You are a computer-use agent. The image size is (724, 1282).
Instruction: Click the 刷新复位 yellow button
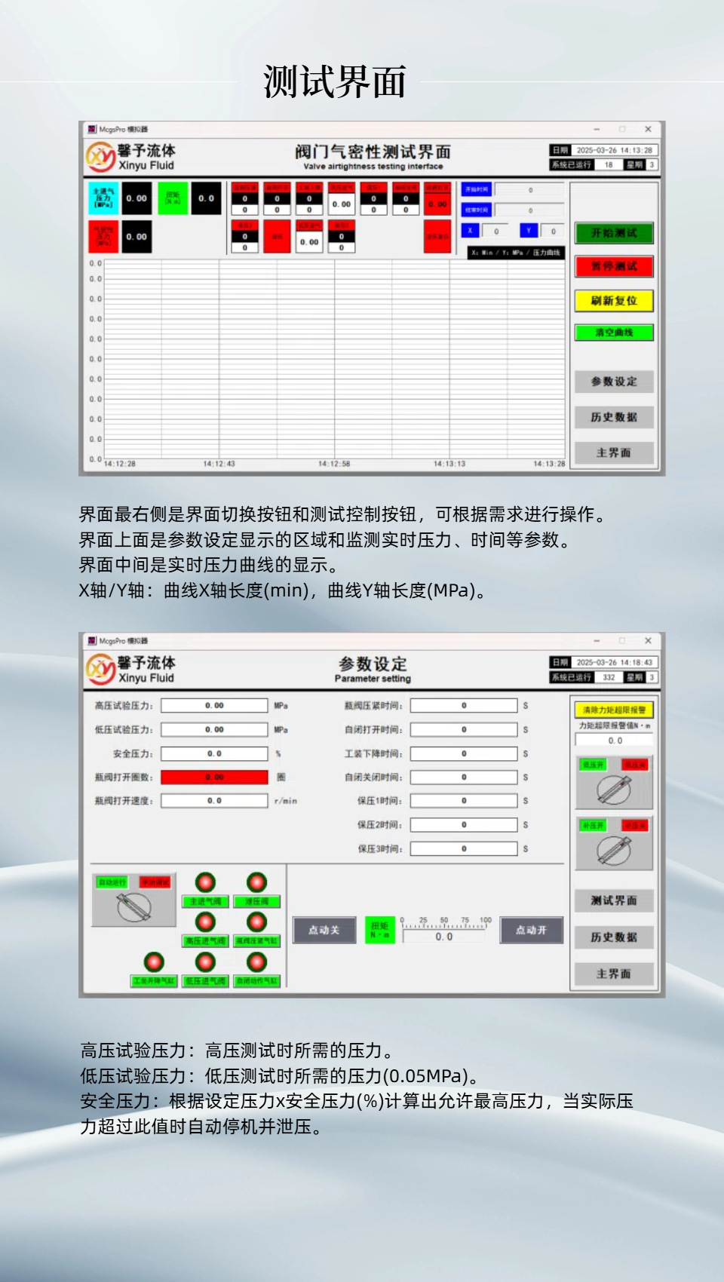click(614, 301)
